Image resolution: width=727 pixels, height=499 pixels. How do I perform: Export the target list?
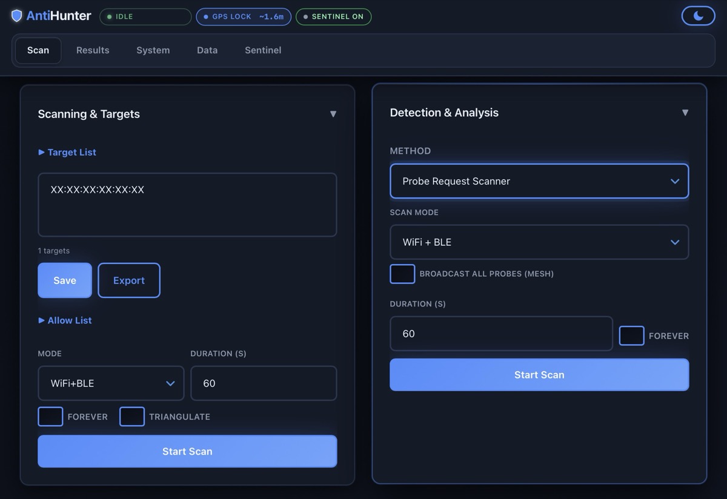point(129,280)
